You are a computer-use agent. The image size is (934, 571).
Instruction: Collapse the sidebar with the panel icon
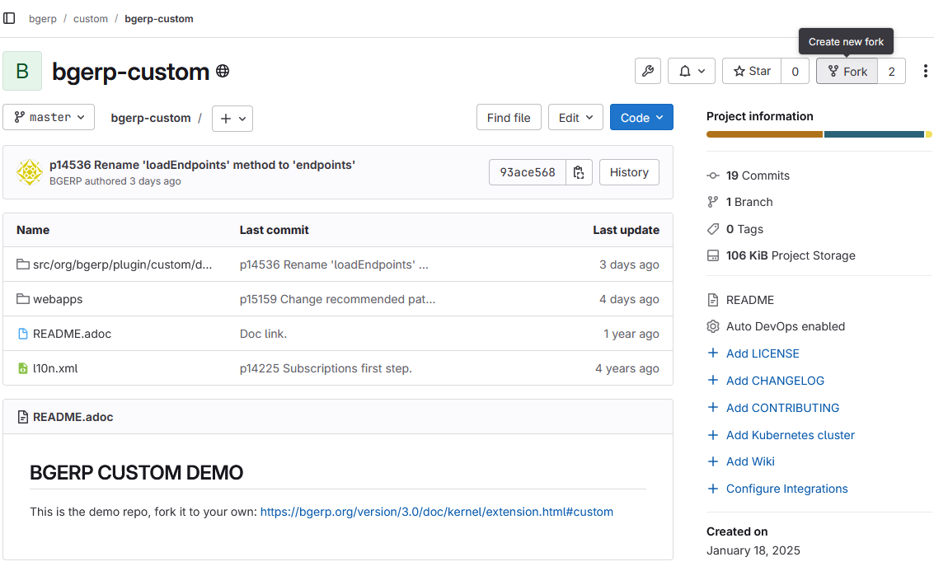pos(9,17)
